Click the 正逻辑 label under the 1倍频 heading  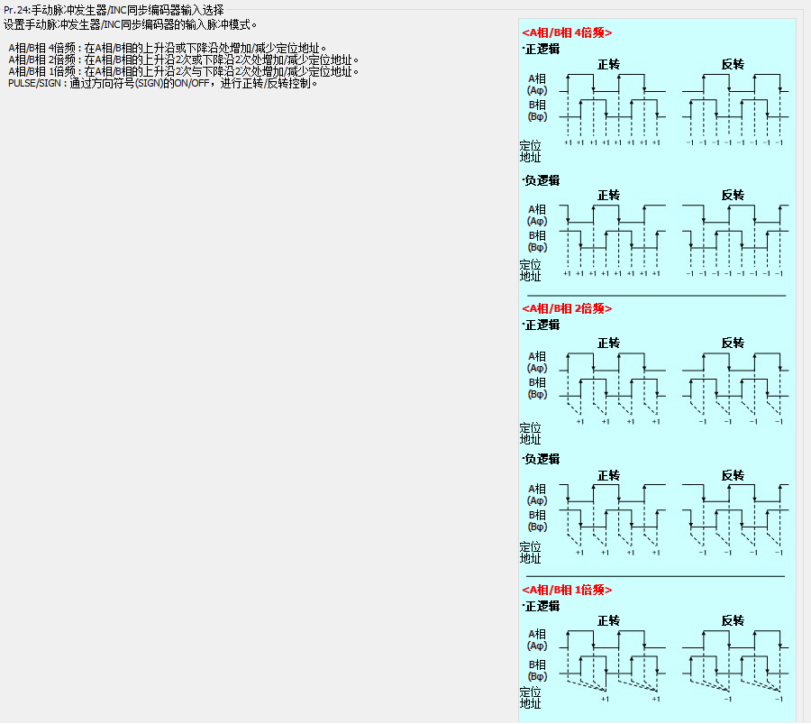click(x=542, y=606)
